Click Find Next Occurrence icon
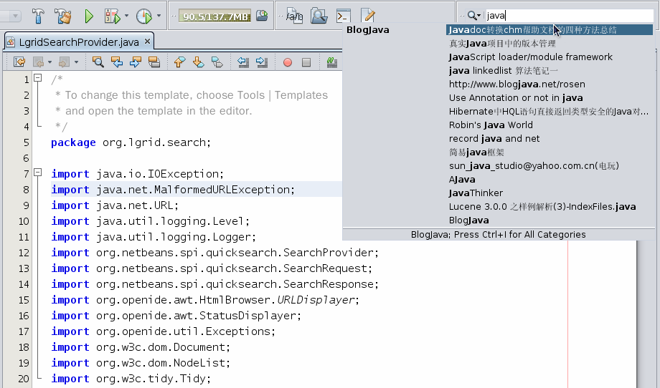Image resolution: width=660 pixels, height=388 pixels. pos(135,62)
